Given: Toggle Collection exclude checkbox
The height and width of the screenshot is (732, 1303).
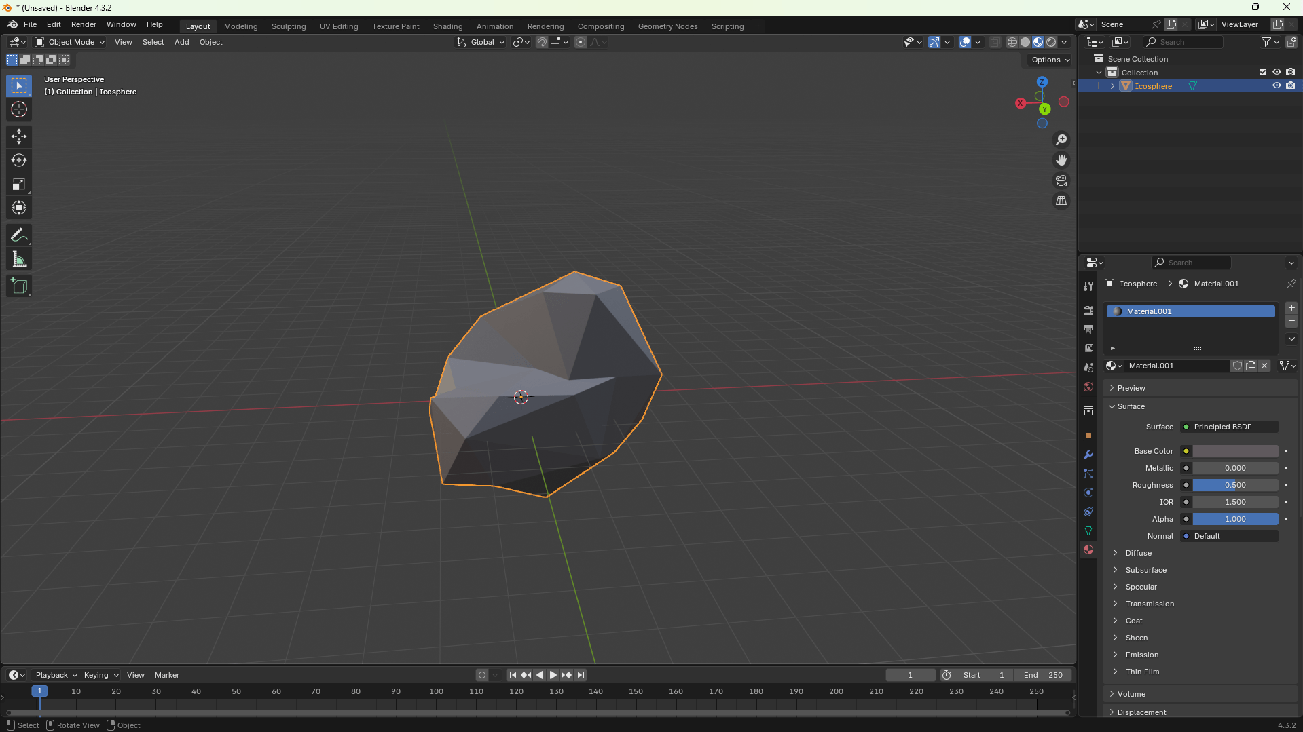Looking at the screenshot, I should (1263, 73).
